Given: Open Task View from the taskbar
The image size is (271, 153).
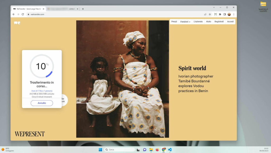Looking at the screenshot, I should 138,150.
